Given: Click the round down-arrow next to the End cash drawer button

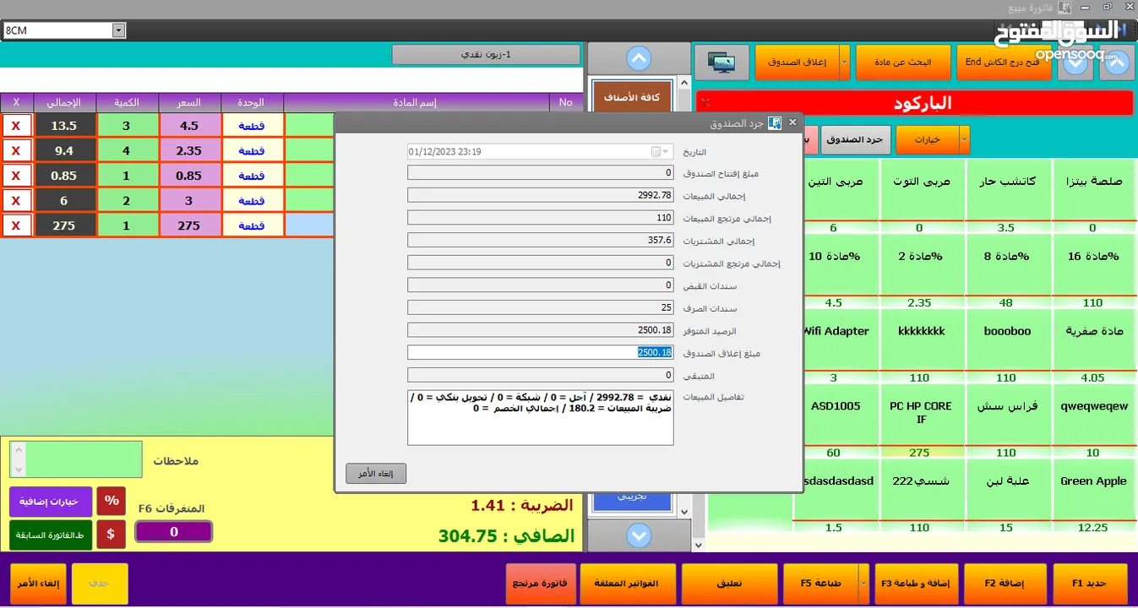Looking at the screenshot, I should 1075,62.
